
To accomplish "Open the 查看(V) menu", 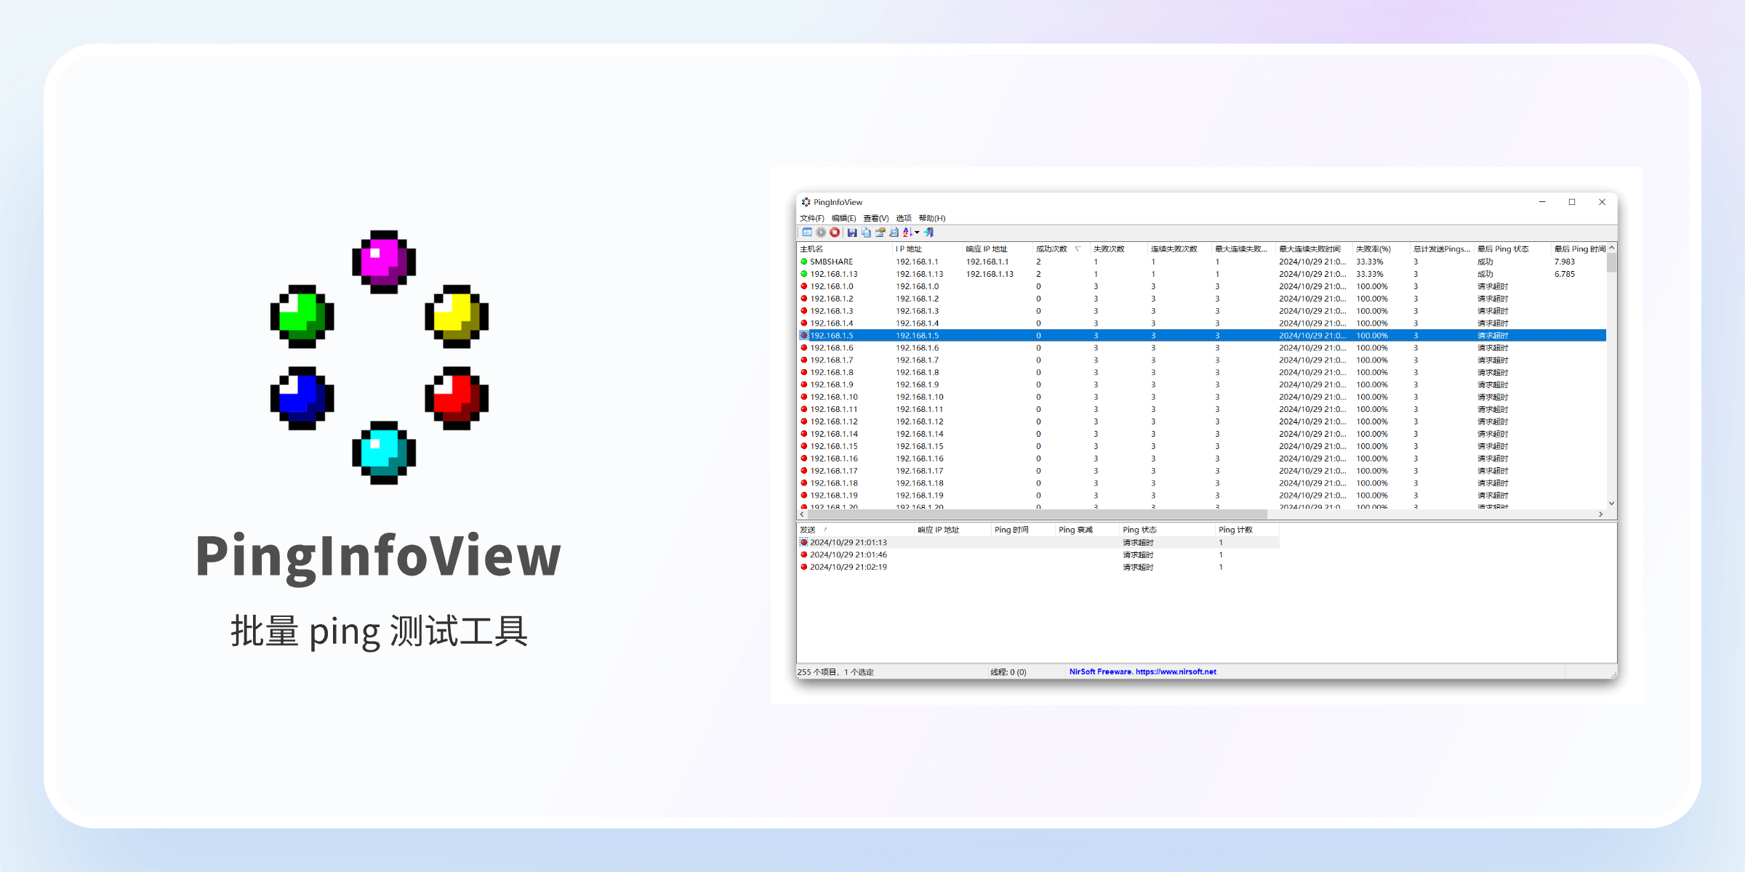I will (x=876, y=218).
